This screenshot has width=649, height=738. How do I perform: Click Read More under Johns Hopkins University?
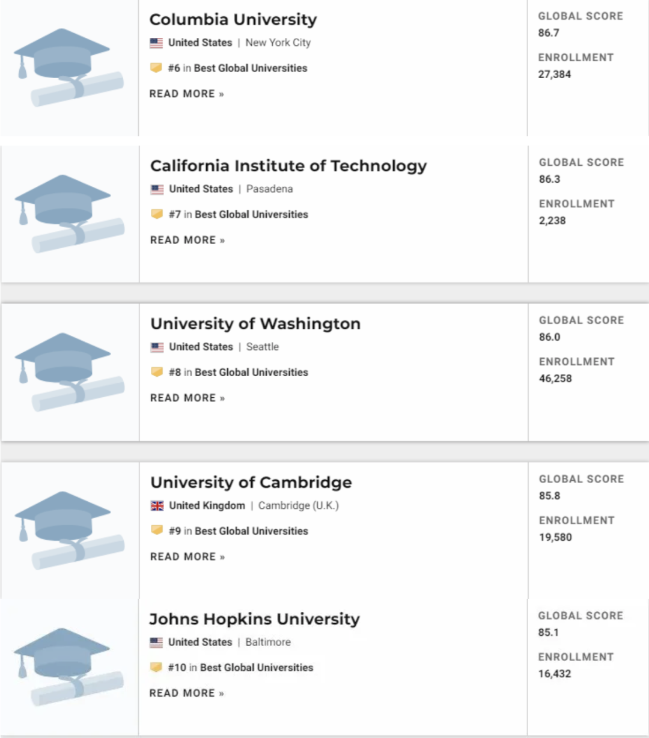(x=186, y=693)
